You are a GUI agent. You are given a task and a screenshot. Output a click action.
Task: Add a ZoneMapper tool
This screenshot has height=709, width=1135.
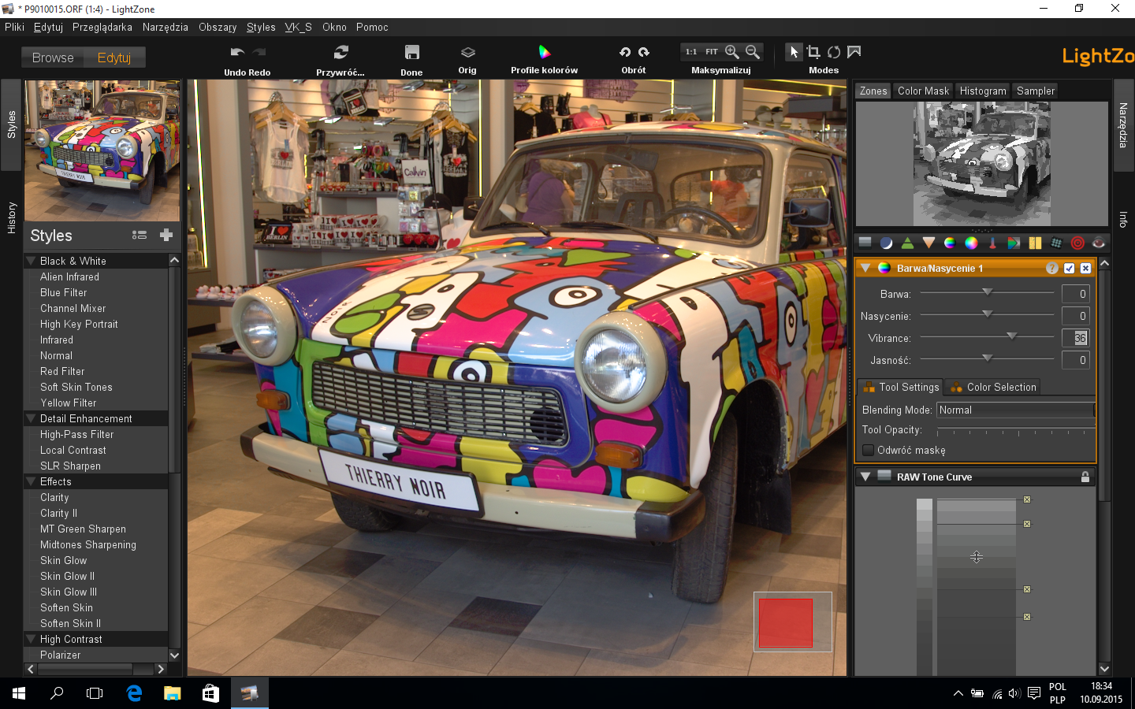pos(865,243)
